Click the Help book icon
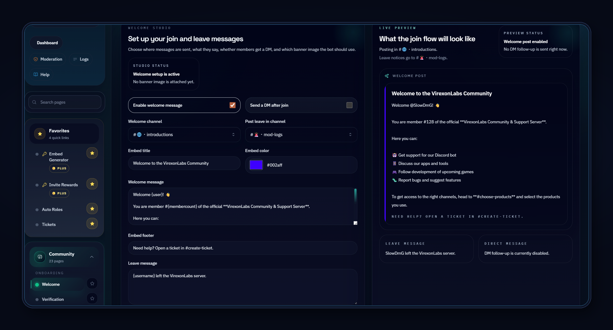The image size is (613, 330). 36,75
